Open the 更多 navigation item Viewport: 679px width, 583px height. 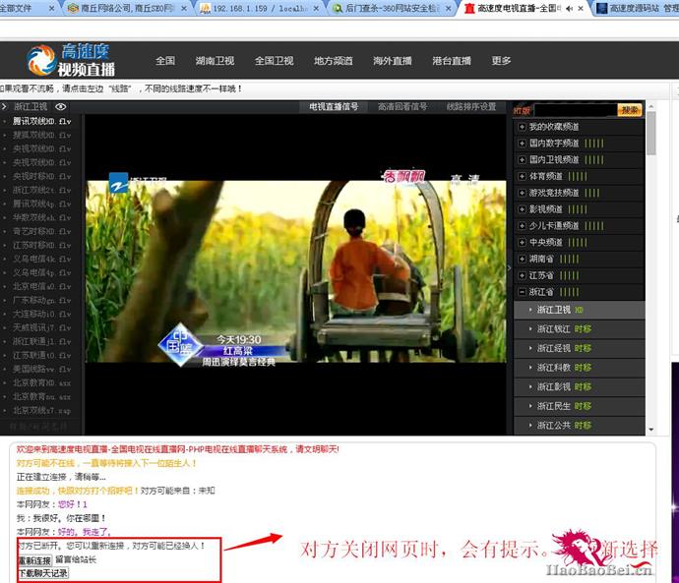[501, 61]
